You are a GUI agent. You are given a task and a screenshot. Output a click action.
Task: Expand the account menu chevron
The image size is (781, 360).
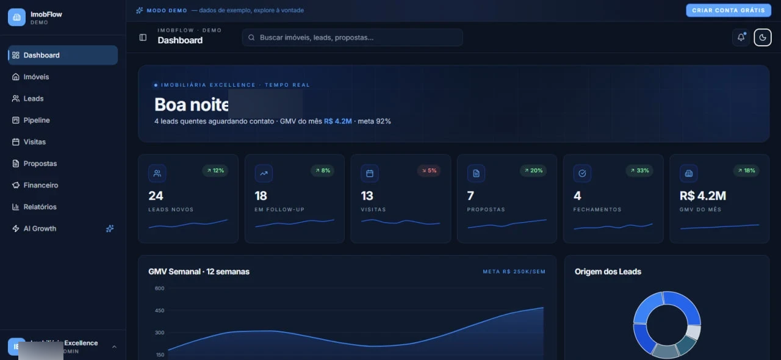[x=114, y=347]
